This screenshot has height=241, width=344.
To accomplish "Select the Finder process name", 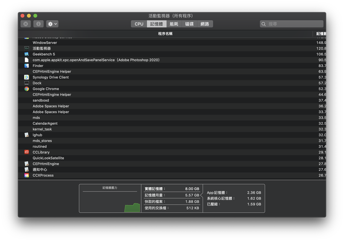I will (38, 66).
